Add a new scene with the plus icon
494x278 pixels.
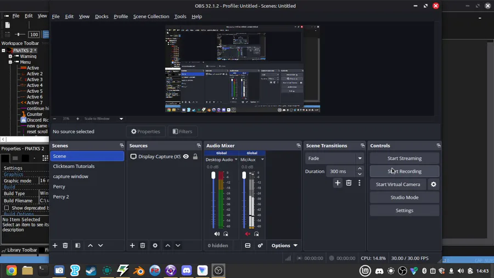(55, 245)
